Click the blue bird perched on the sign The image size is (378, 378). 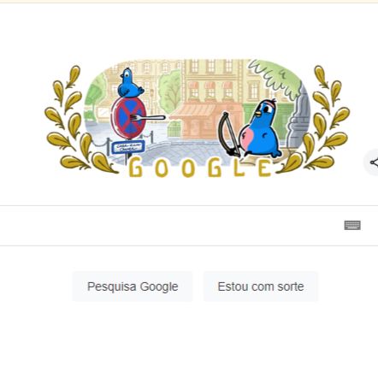130,83
